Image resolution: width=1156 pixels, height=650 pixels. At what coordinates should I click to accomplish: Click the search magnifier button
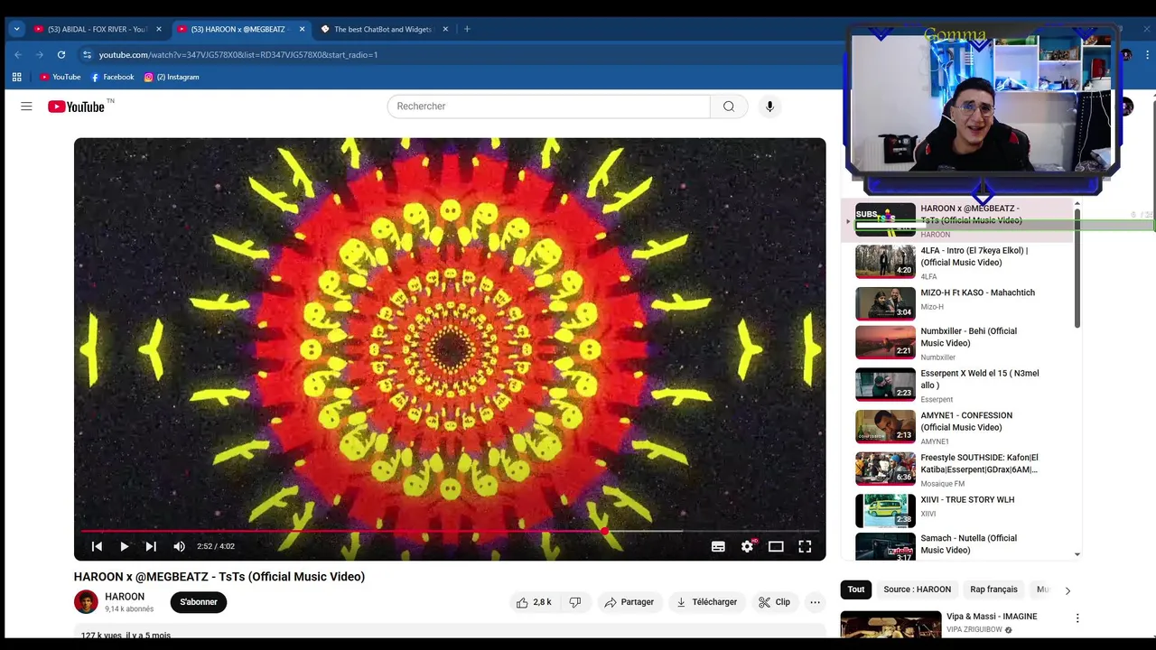click(x=729, y=107)
